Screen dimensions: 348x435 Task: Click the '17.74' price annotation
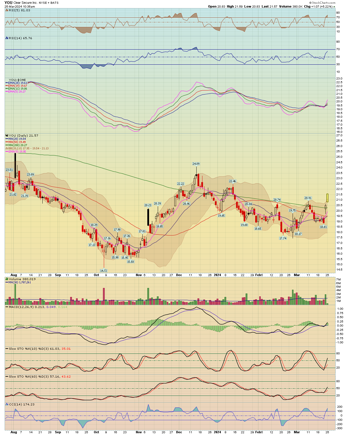click(283, 238)
